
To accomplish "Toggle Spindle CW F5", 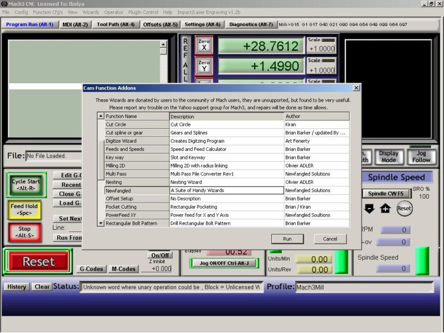I will click(x=386, y=194).
